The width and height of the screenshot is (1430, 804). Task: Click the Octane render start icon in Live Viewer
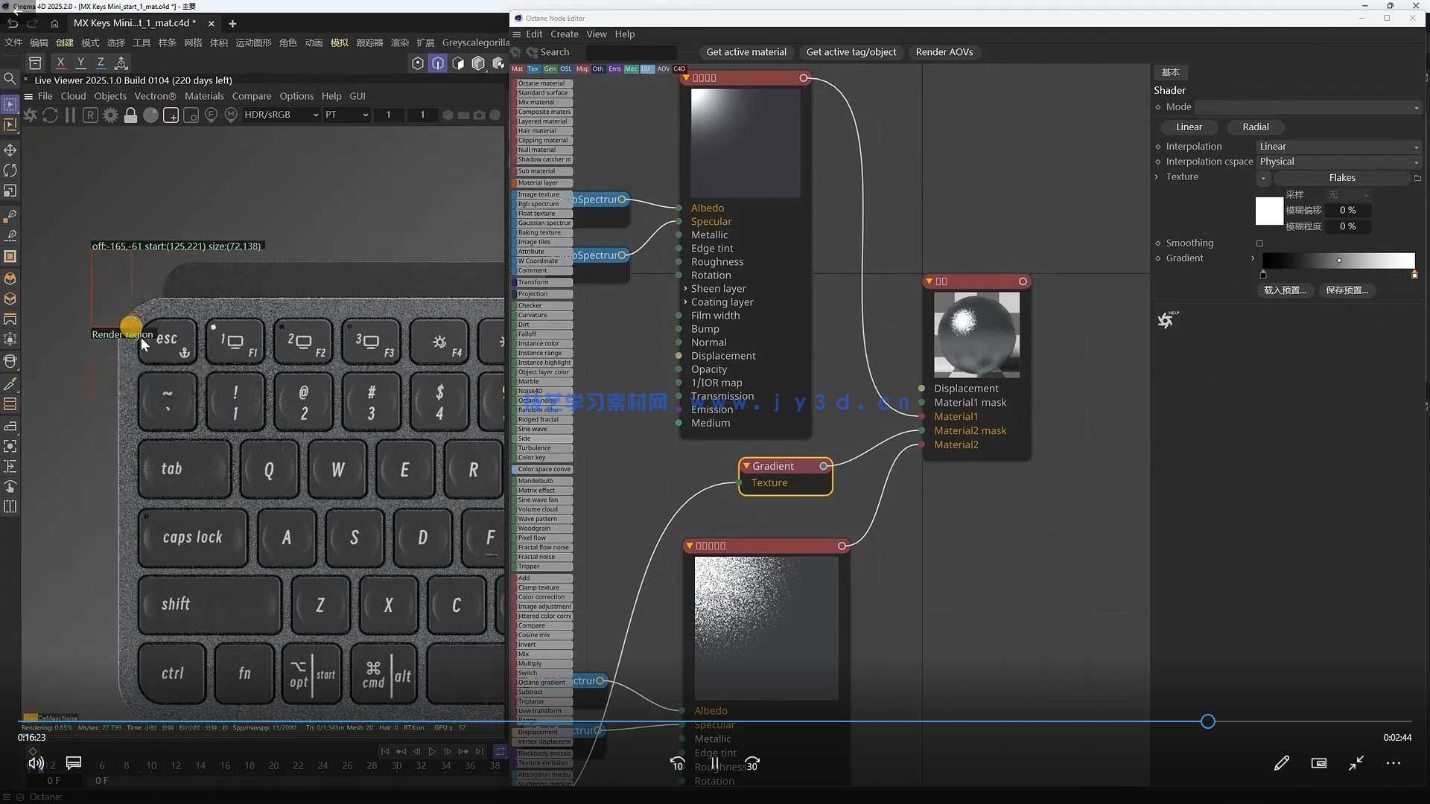point(31,115)
